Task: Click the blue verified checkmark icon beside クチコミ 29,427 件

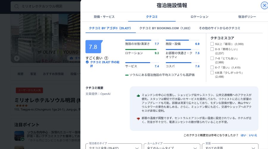Action: point(87,62)
